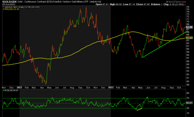This screenshot has width=194, height=117.
Task: Click the 2022 year label on time axis
Action: 19,88
